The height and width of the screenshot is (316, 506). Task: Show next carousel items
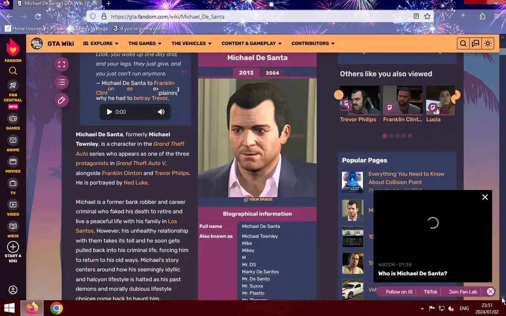[456, 95]
